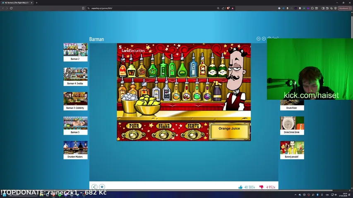This screenshot has height=198, width=353.
Task: Click the browser back arrow
Action: [3, 8]
